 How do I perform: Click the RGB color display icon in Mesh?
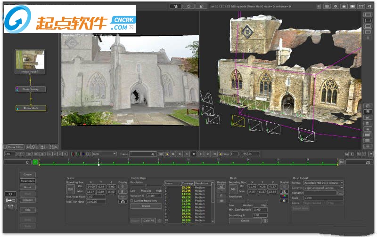tap(284, 196)
